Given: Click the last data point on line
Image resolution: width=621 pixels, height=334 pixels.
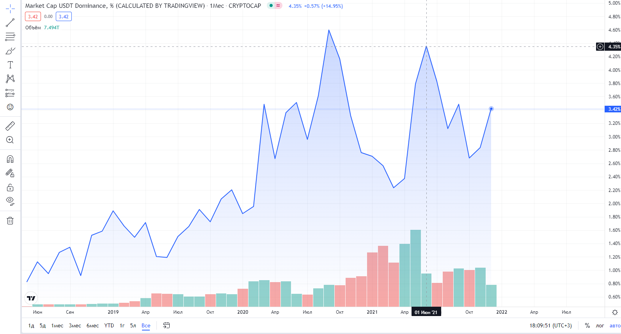Looking at the screenshot, I should pyautogui.click(x=491, y=109).
